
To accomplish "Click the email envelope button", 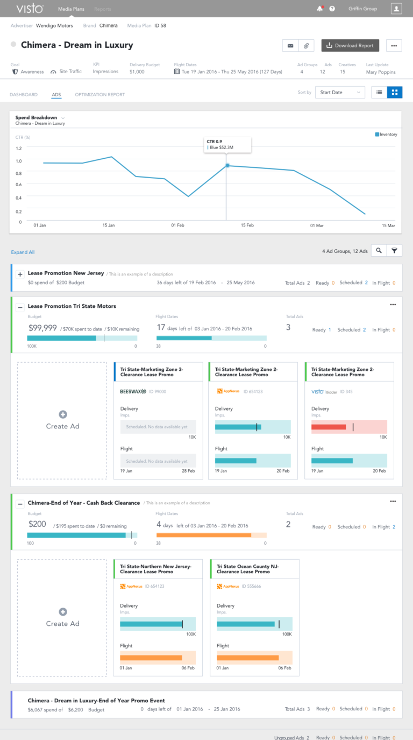I will point(290,46).
